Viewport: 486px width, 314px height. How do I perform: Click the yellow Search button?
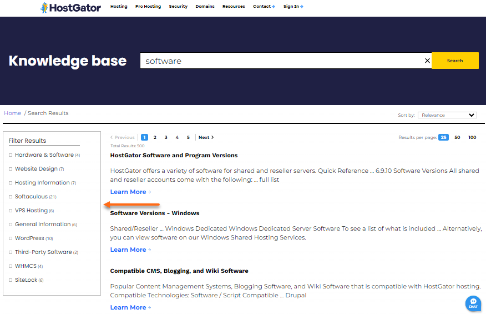[455, 61]
